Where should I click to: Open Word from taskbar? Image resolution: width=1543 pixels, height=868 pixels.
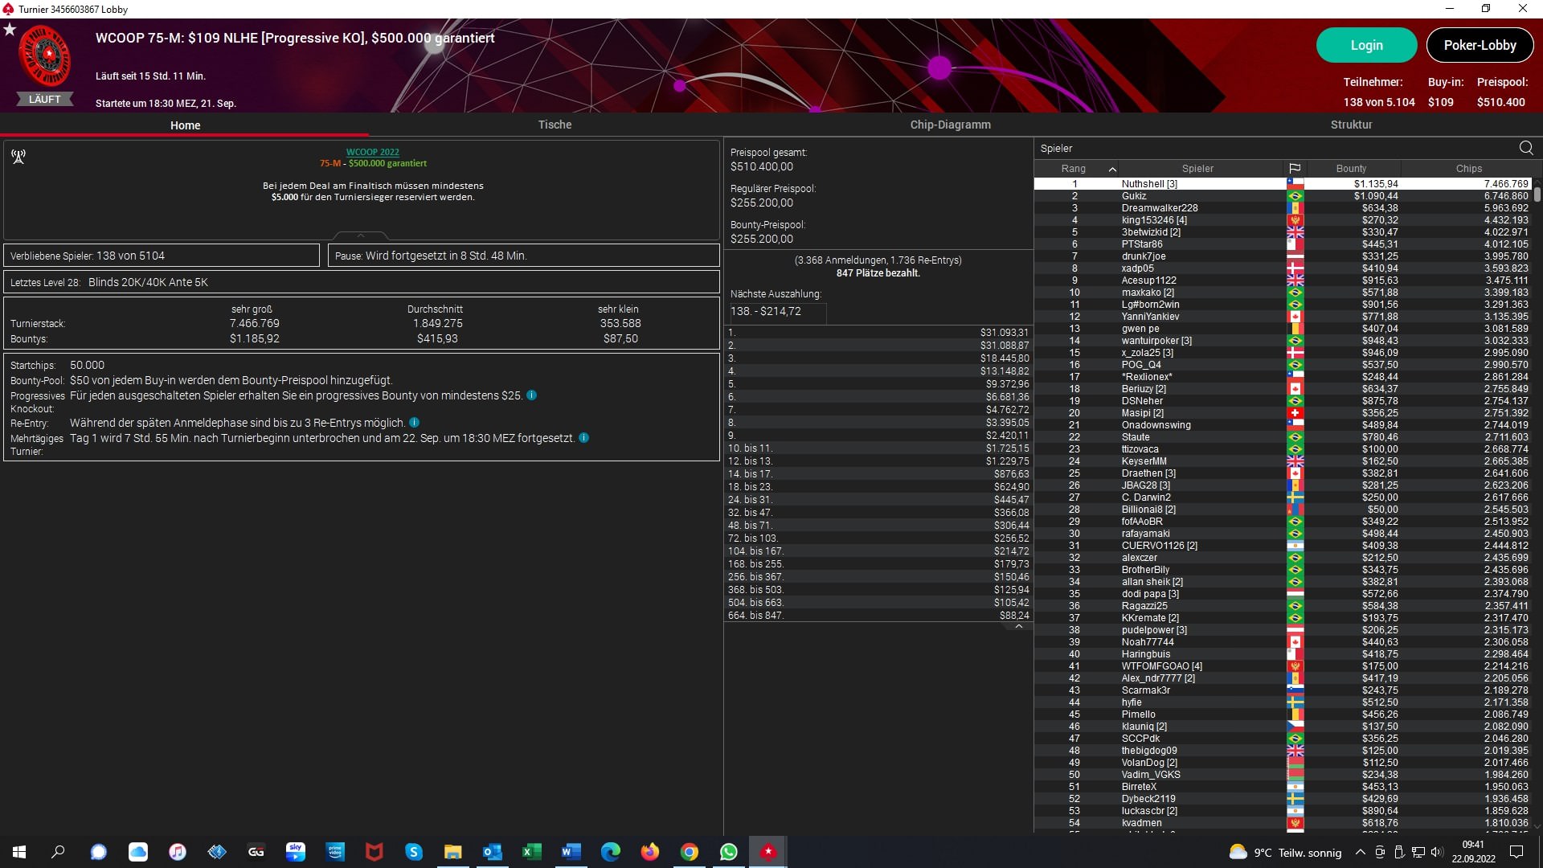pyautogui.click(x=571, y=852)
